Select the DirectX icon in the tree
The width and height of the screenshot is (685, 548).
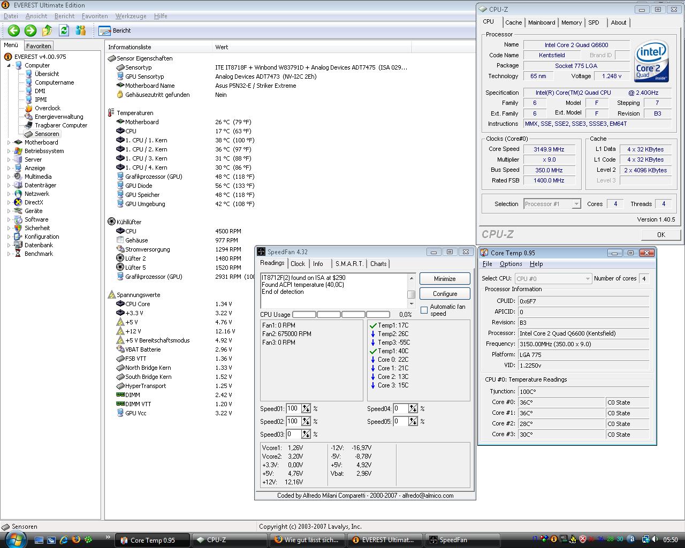(19, 202)
